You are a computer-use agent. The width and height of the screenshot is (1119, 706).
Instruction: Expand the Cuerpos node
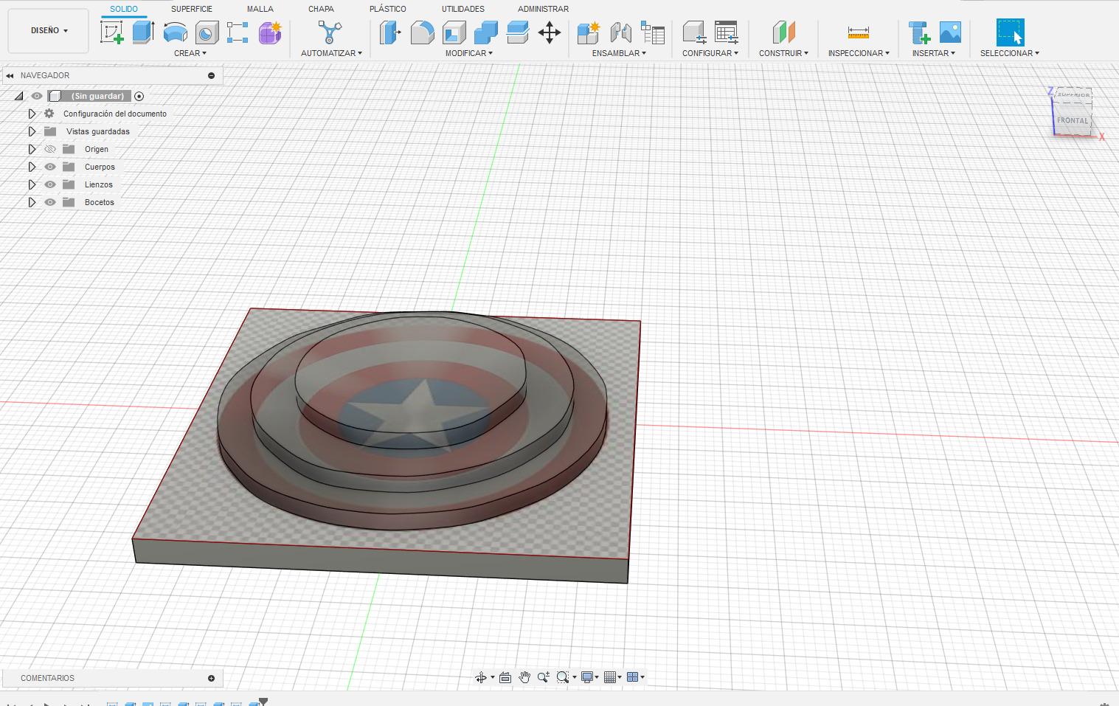[x=32, y=167]
